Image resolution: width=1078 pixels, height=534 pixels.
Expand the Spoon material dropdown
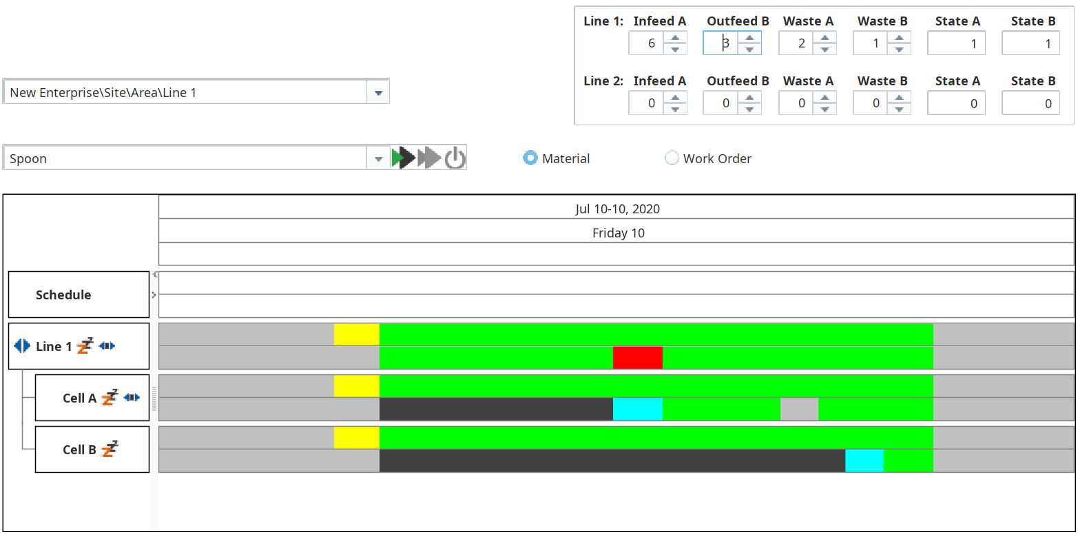point(378,159)
